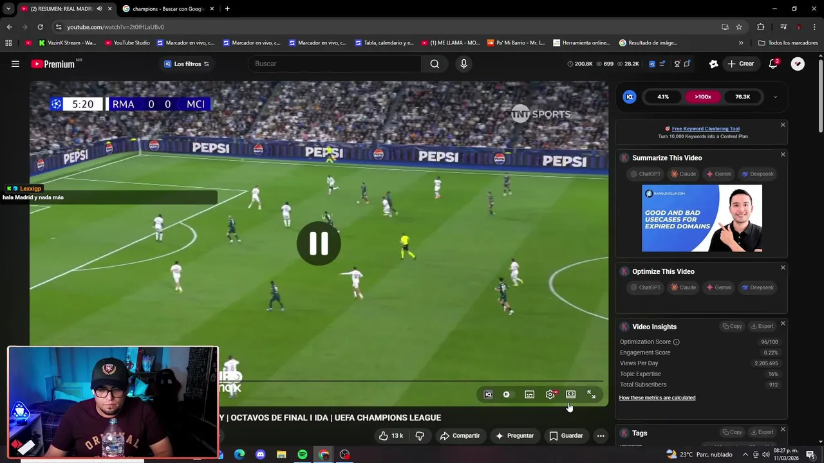
Task: Open vidIQ list icon in header
Action: pos(662,64)
